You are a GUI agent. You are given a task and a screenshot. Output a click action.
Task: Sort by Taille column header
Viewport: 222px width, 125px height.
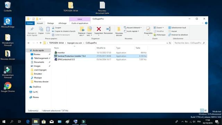[141, 48]
